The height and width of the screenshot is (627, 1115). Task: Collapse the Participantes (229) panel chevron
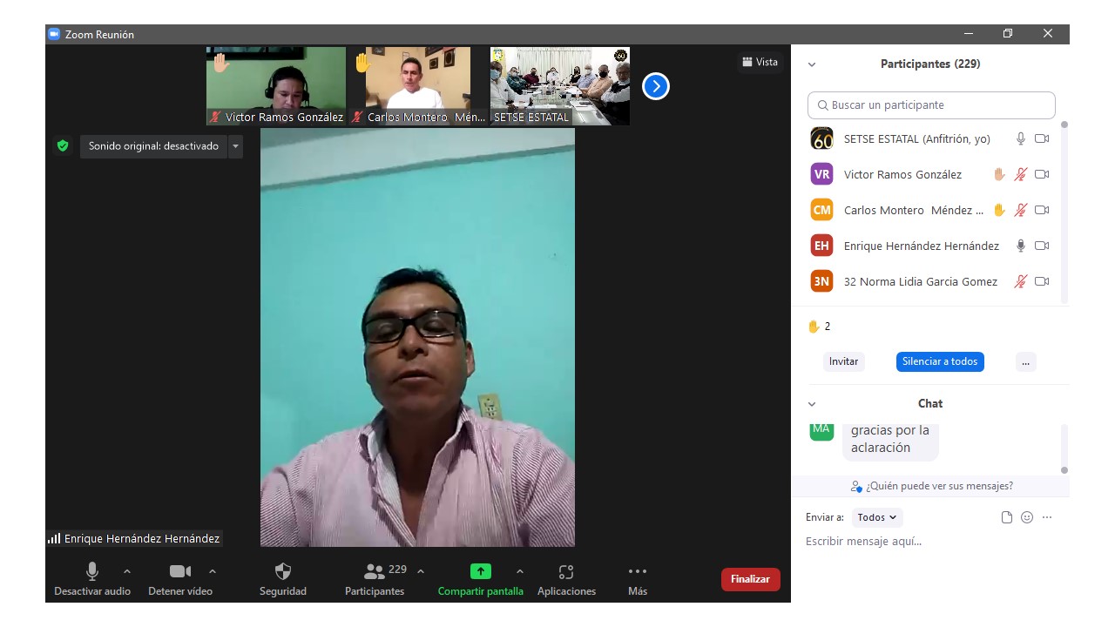[812, 64]
